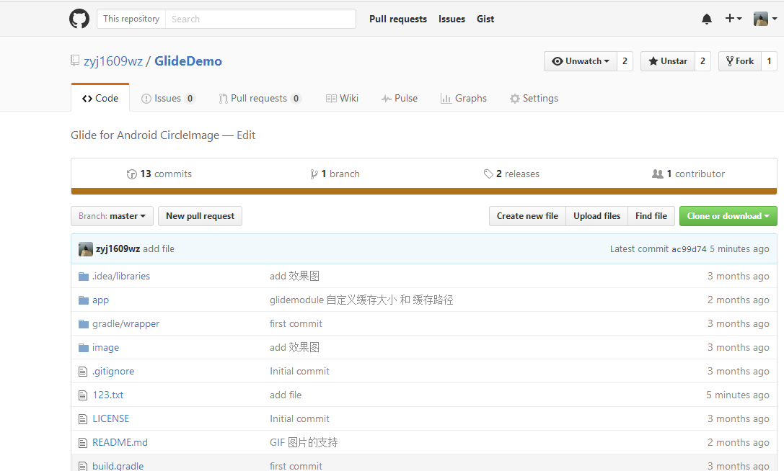784x471 pixels.
Task: Click the releases tag icon
Action: click(488, 174)
